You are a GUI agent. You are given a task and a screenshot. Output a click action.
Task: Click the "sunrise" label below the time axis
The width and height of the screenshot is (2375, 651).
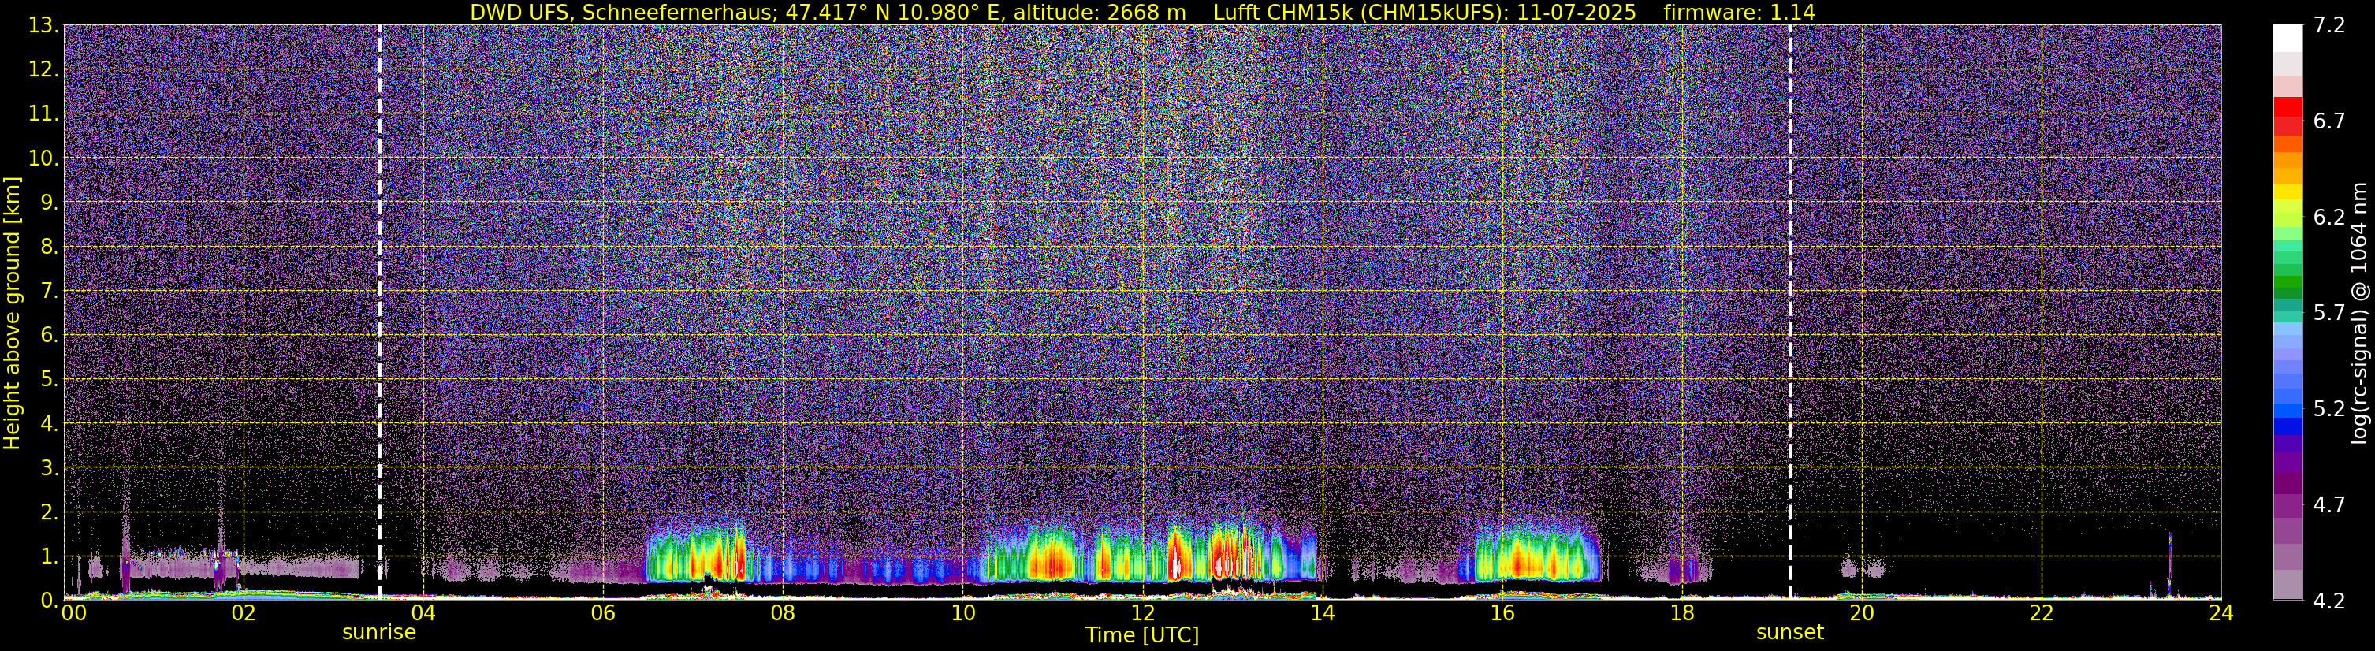379,633
